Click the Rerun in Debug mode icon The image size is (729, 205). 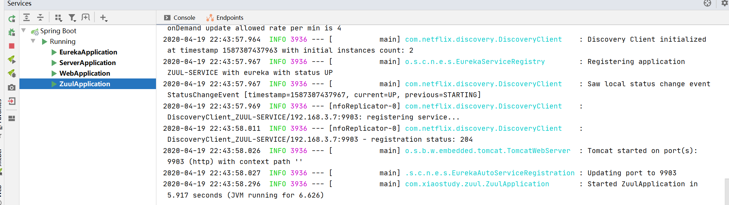pyautogui.click(x=12, y=32)
